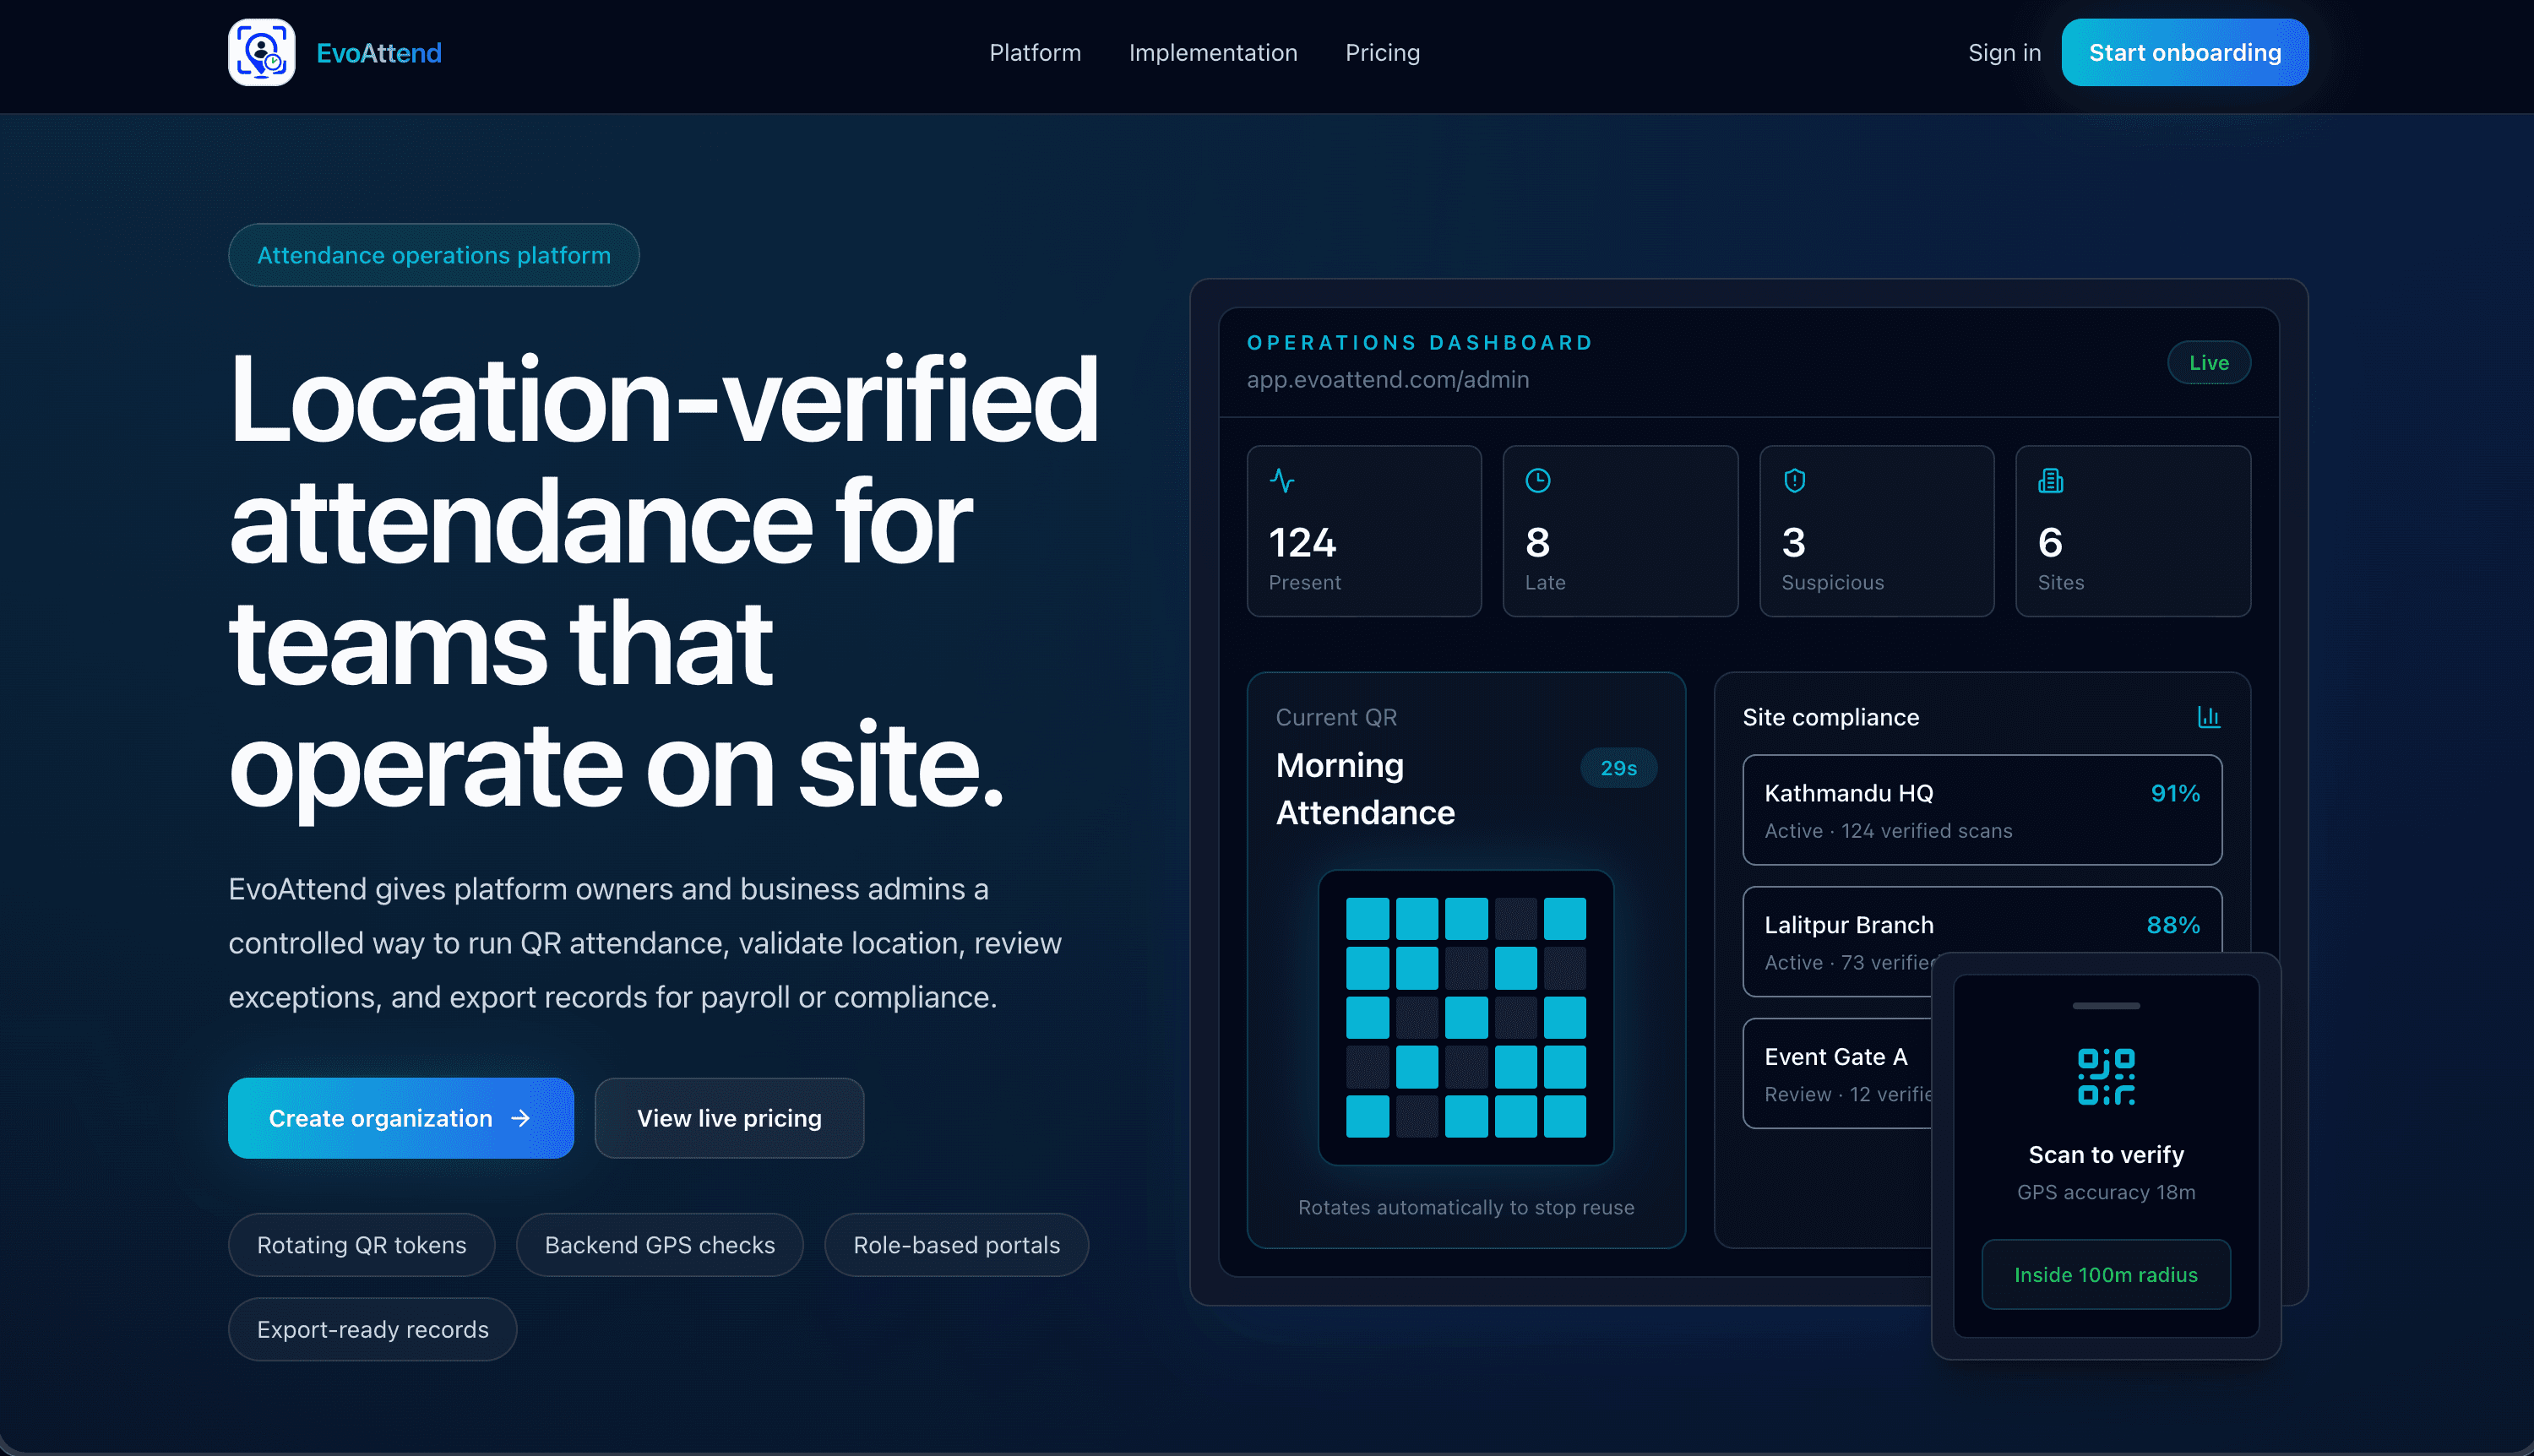Image resolution: width=2534 pixels, height=1456 pixels.
Task: Click the '91%' compliance value
Action: [2175, 793]
